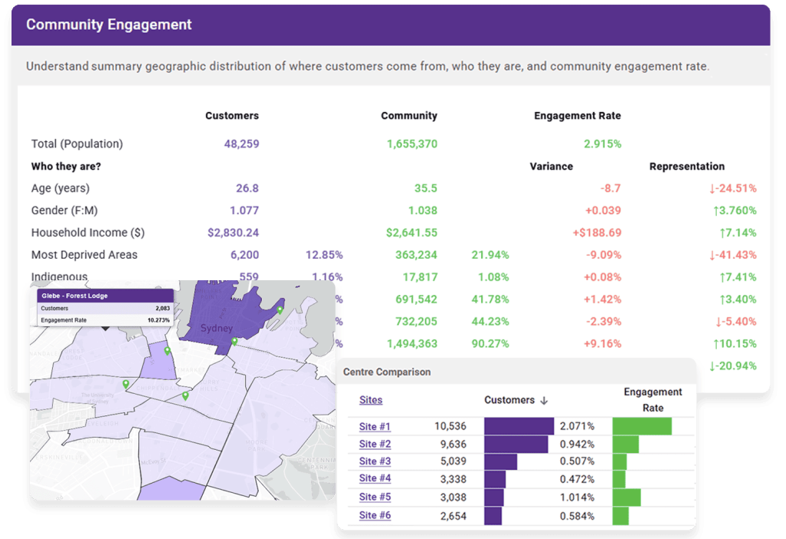Click the Site #1 green engagement bar
Screen dimensions: 786x539
click(642, 427)
